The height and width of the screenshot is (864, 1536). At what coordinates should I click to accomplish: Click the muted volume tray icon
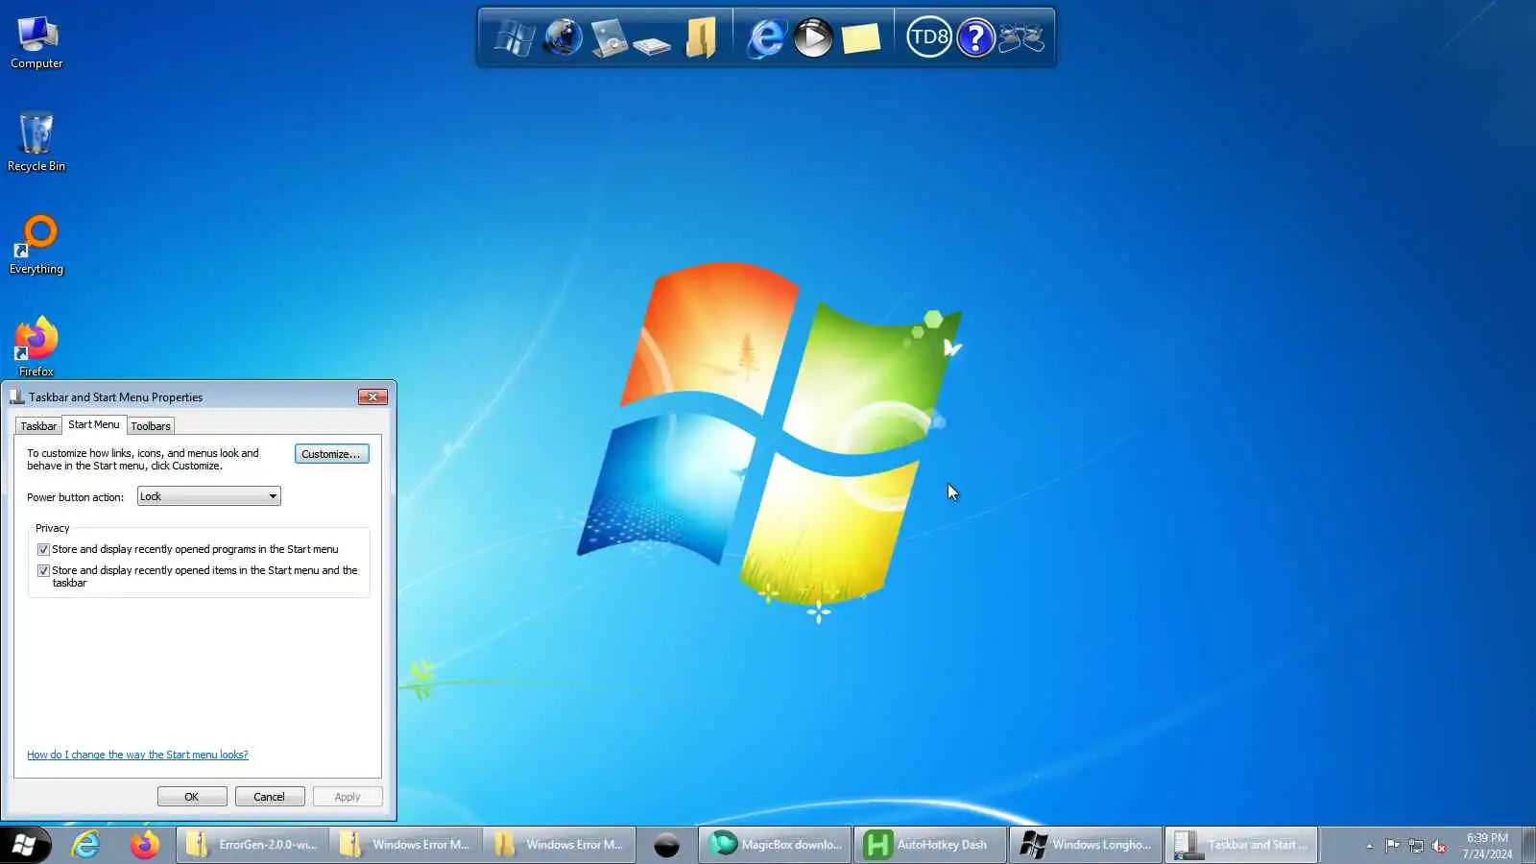pos(1439,846)
